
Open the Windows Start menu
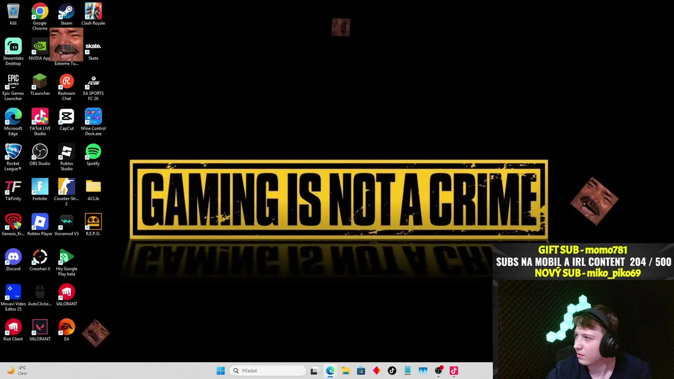(x=221, y=371)
